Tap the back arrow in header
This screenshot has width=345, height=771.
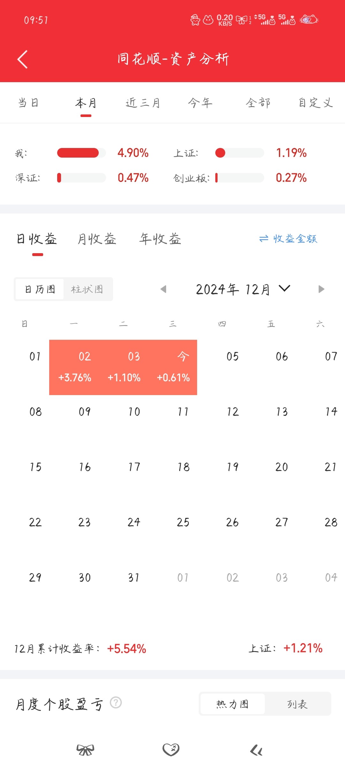[x=22, y=59]
